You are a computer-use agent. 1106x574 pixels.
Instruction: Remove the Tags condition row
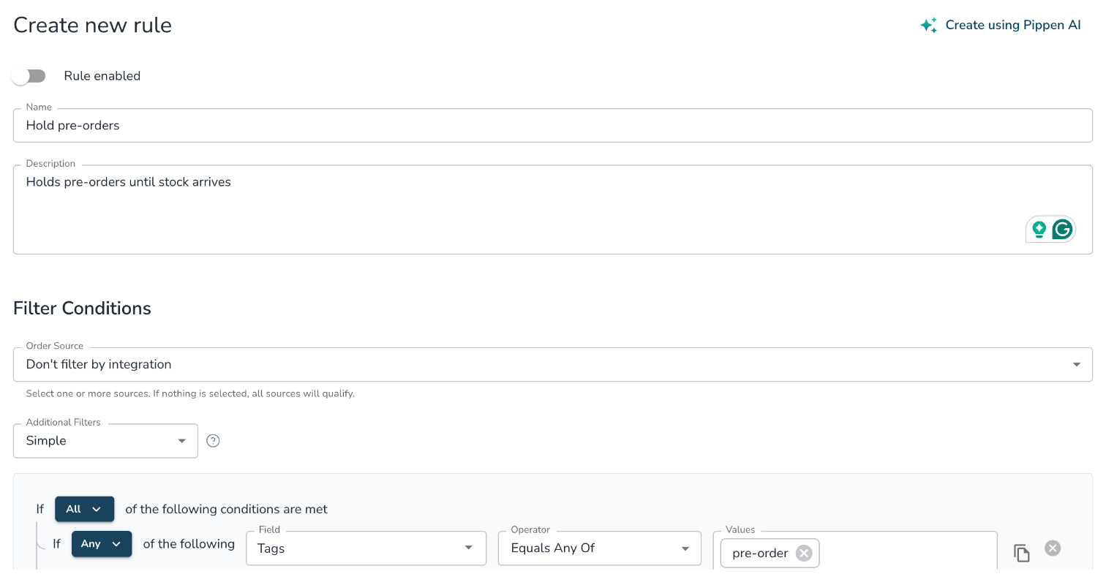tap(1053, 548)
